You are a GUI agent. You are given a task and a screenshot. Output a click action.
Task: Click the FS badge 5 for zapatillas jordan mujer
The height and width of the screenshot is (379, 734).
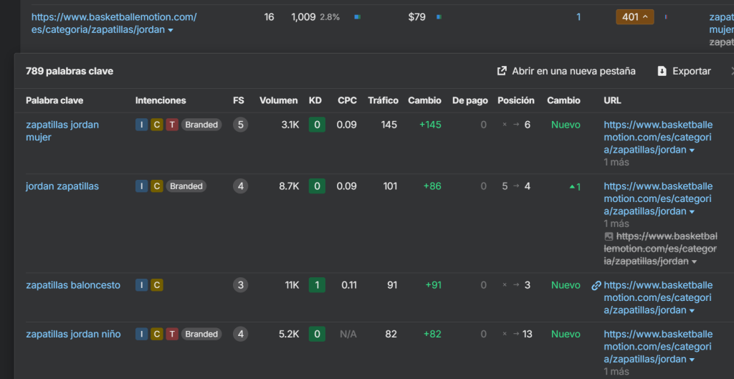click(x=241, y=125)
